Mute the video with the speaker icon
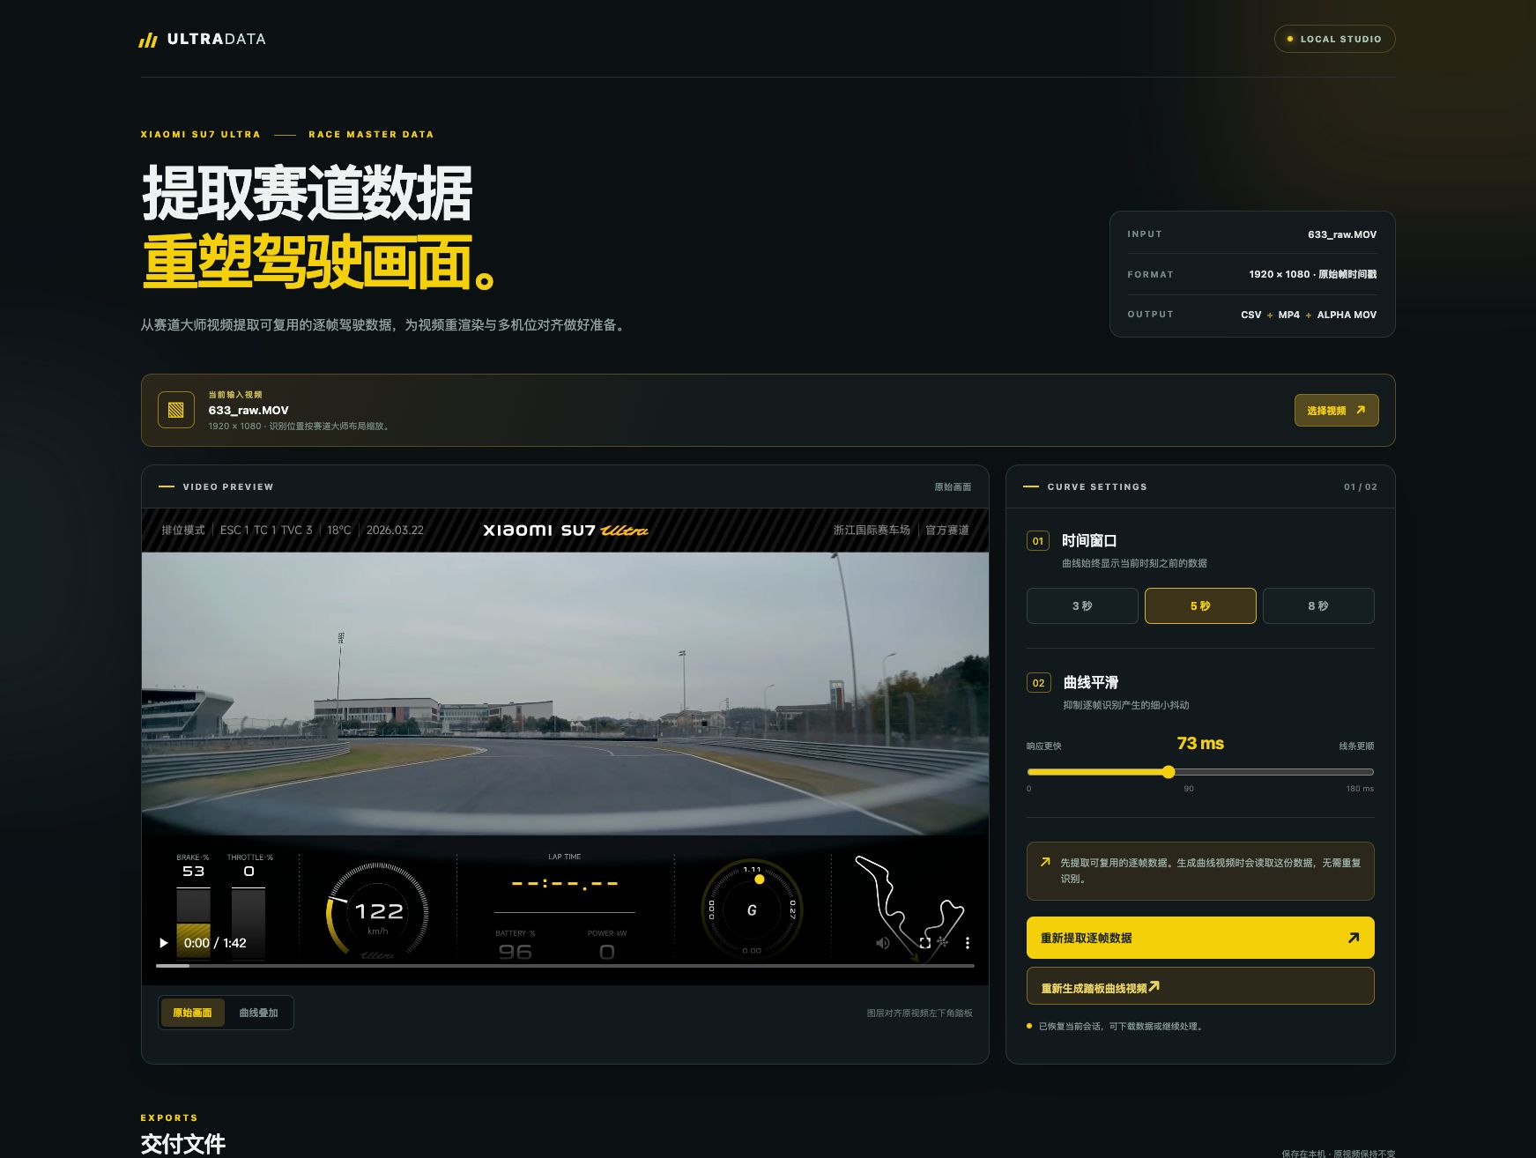 (x=883, y=943)
